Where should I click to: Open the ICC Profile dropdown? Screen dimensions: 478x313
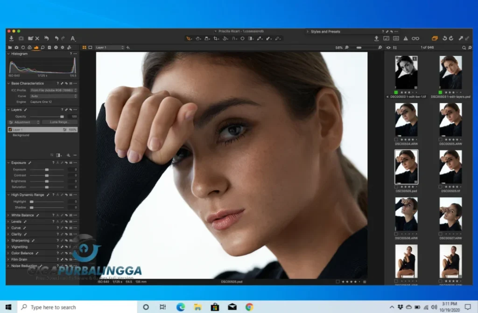53,90
